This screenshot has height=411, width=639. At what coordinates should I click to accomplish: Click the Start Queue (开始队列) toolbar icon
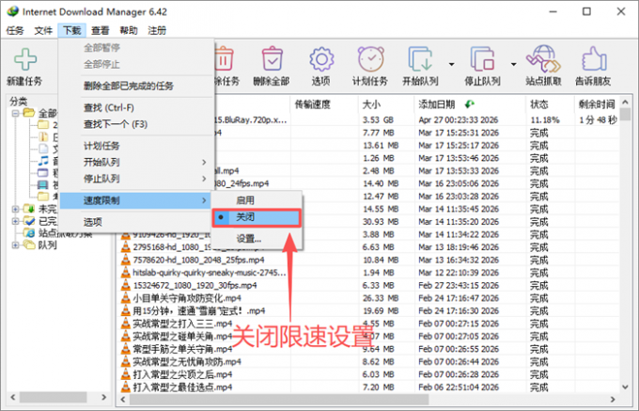pyautogui.click(x=421, y=59)
